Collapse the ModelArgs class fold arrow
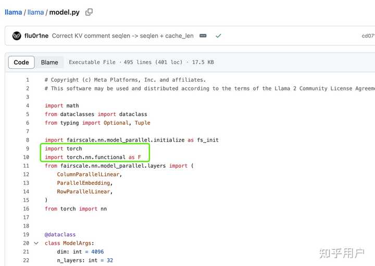 pyautogui.click(x=36, y=243)
